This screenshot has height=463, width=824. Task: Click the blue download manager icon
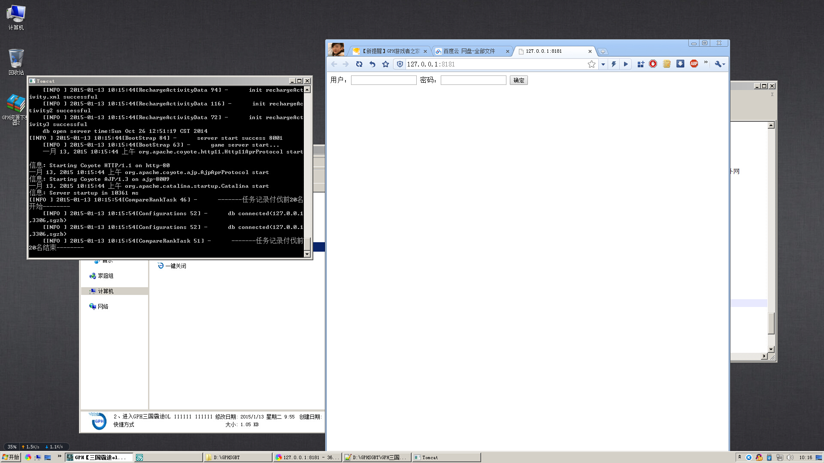point(680,64)
